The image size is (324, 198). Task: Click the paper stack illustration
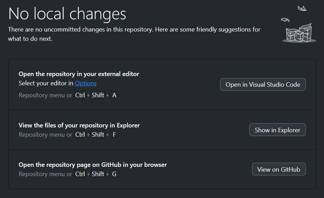(299, 34)
